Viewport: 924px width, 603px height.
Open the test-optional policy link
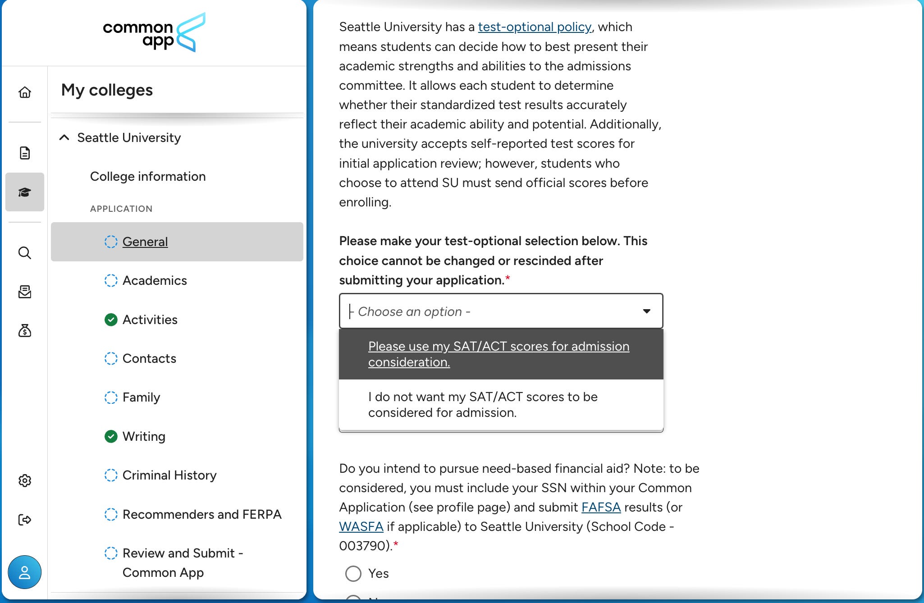coord(535,27)
